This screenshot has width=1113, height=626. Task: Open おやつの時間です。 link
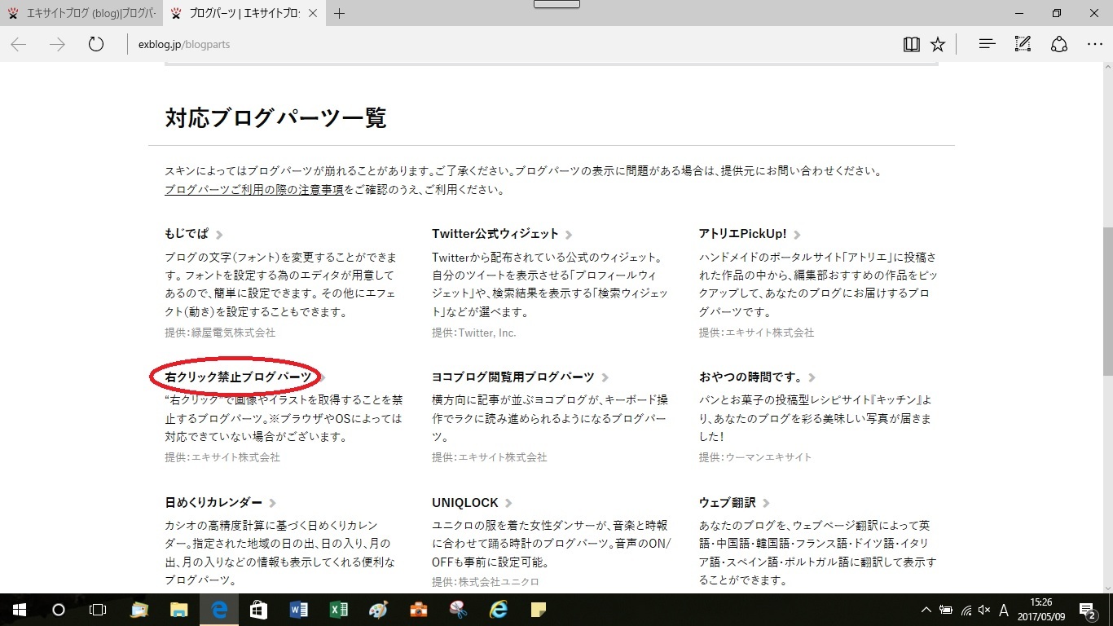(x=750, y=377)
